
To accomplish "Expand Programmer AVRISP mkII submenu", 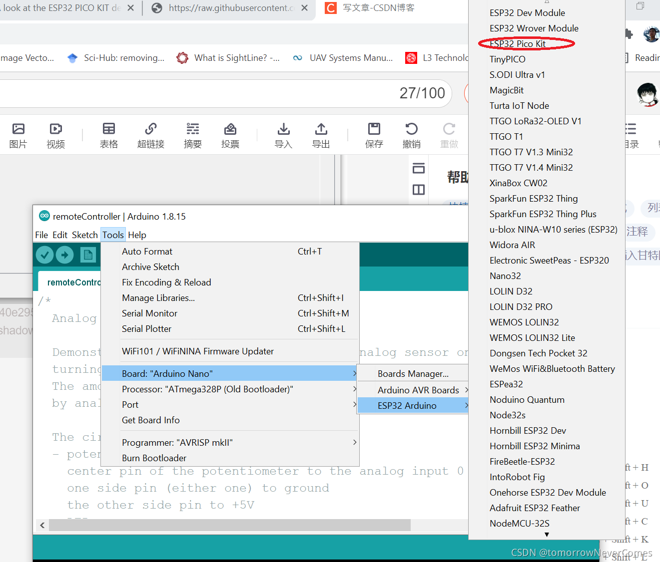I will 230,443.
